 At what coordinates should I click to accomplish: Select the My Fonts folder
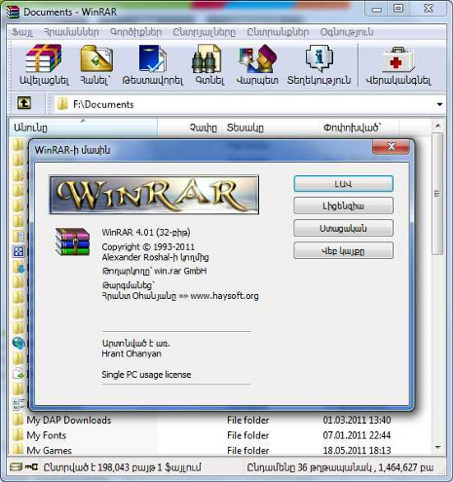click(46, 435)
